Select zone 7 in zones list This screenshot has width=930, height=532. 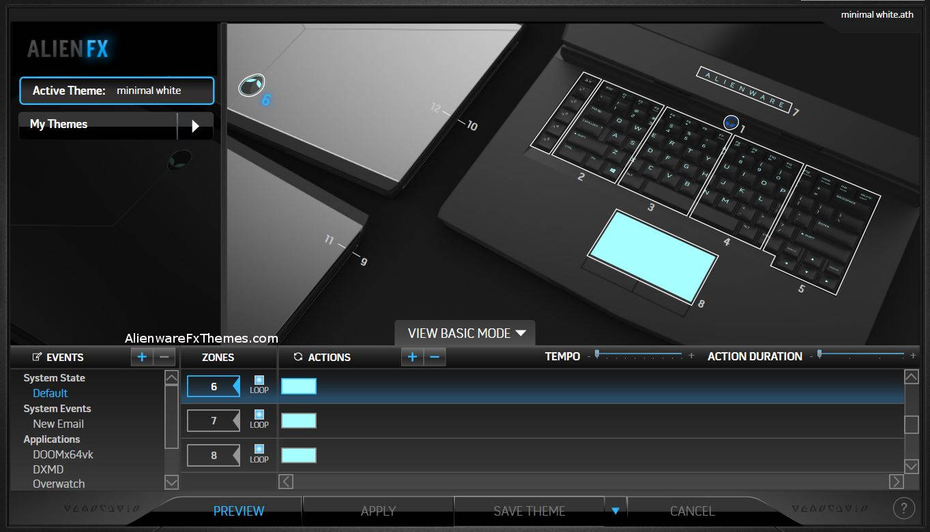214,420
